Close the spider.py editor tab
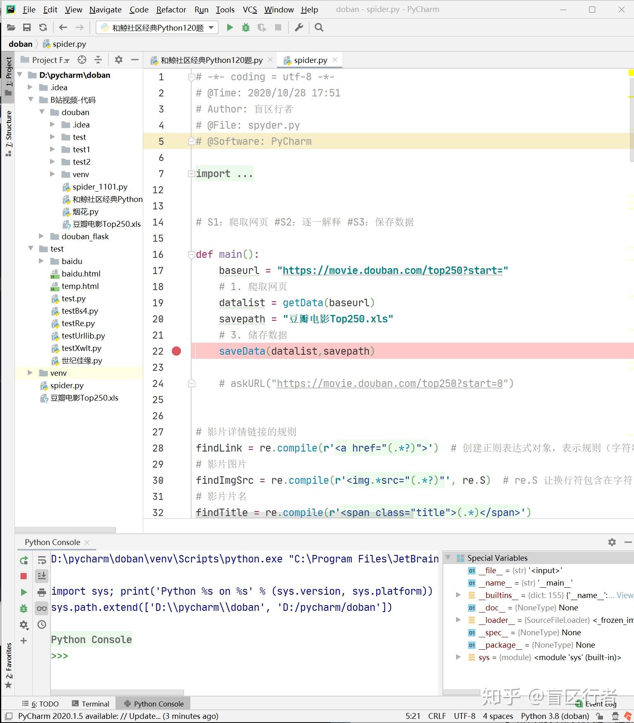 (335, 60)
